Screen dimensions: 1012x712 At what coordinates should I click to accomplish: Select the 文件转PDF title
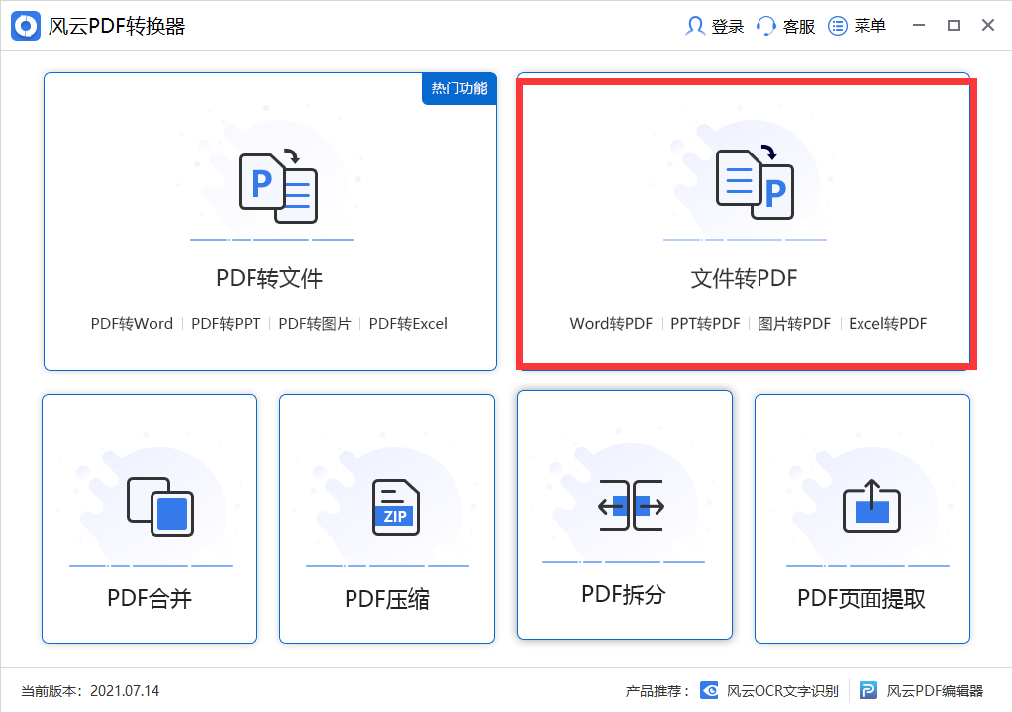point(745,278)
